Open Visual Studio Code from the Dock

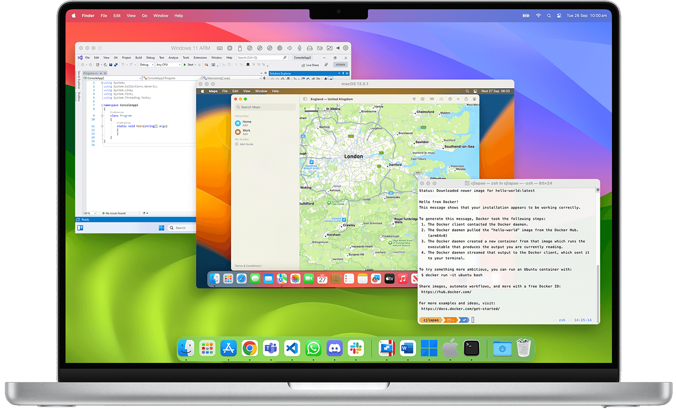(x=292, y=348)
